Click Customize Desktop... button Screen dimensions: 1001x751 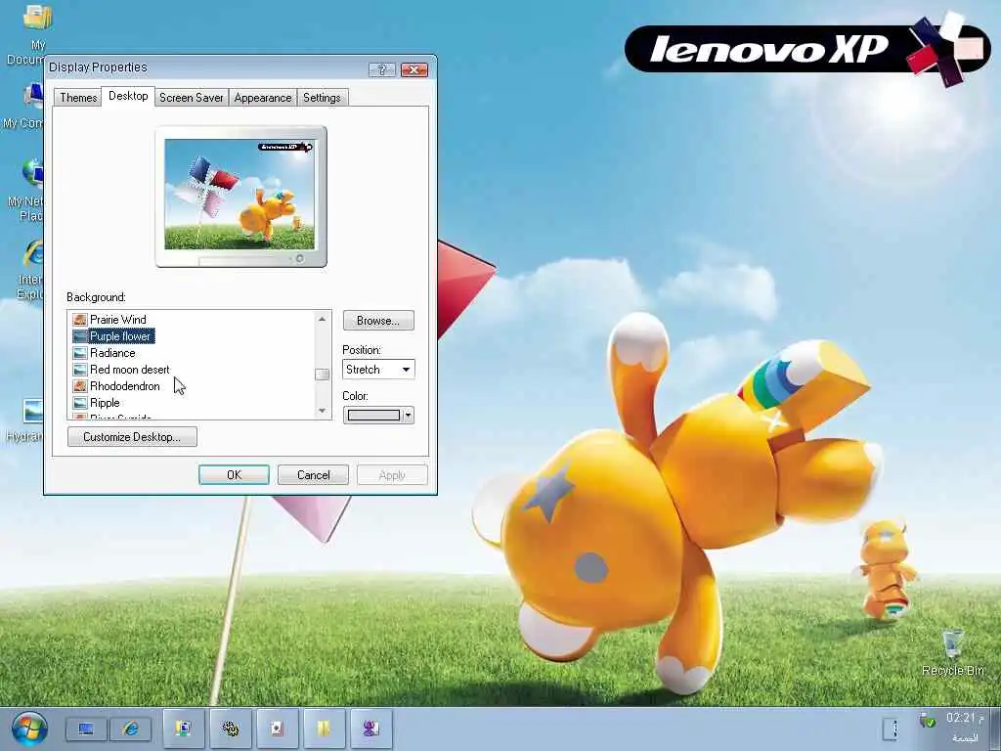[x=132, y=437]
